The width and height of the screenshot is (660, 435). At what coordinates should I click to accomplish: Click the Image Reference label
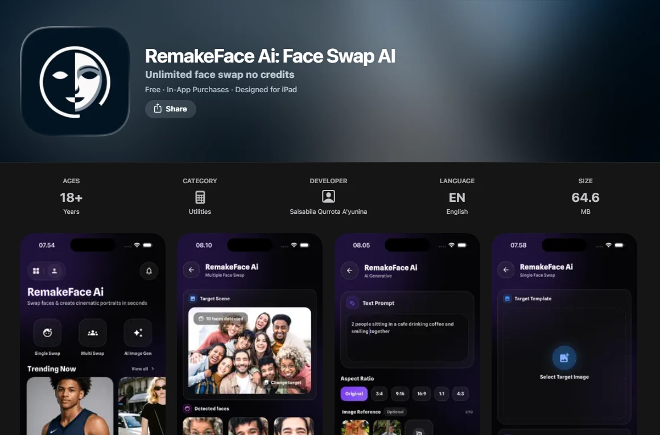point(361,412)
